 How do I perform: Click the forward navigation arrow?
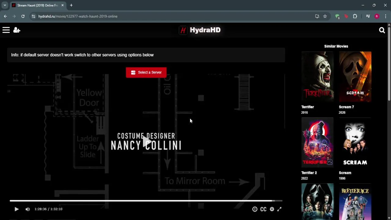tap(14, 16)
